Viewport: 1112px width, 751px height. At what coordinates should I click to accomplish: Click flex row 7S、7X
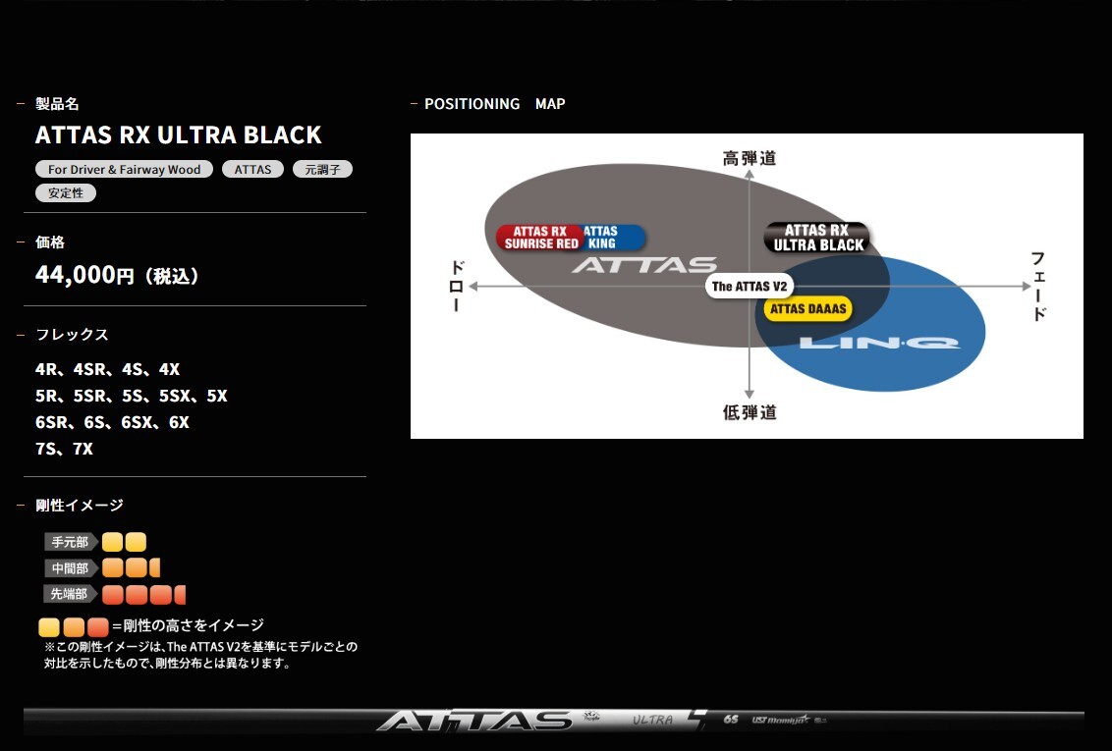pos(64,449)
